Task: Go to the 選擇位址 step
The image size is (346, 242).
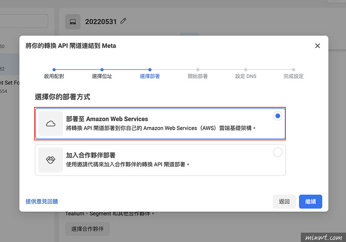Action: tap(102, 76)
